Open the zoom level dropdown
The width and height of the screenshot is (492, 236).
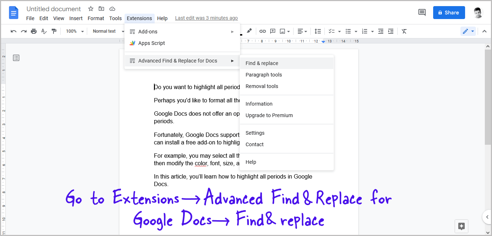point(74,31)
